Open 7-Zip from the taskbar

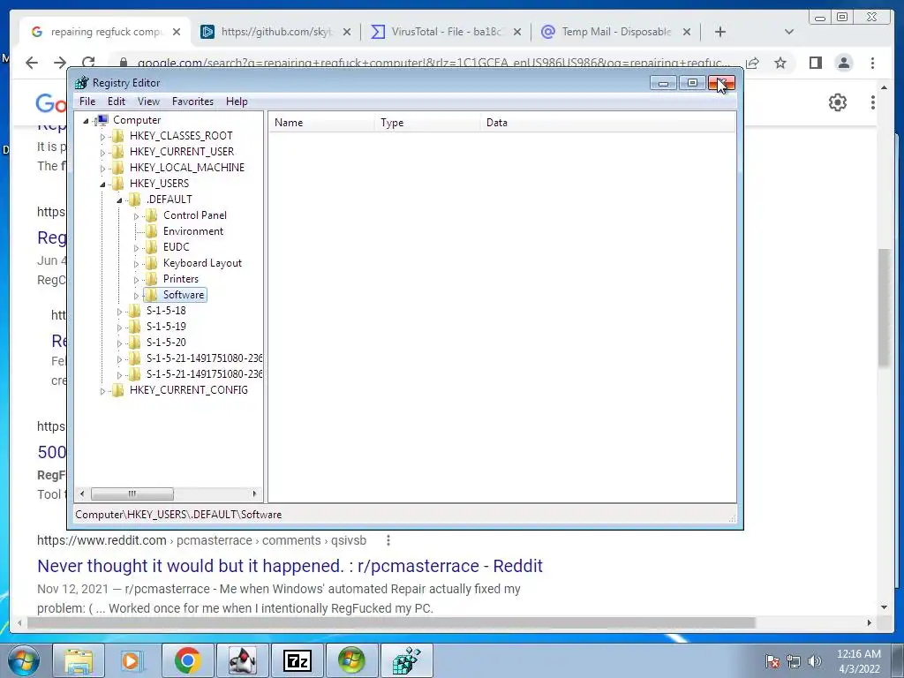[x=297, y=660]
